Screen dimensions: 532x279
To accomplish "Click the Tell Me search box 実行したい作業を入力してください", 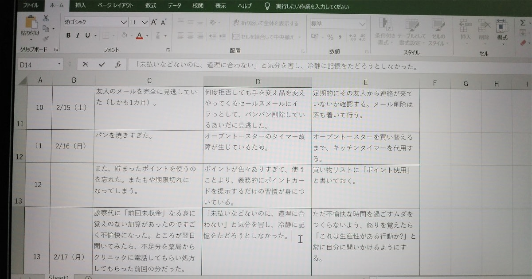I will click(x=312, y=7).
